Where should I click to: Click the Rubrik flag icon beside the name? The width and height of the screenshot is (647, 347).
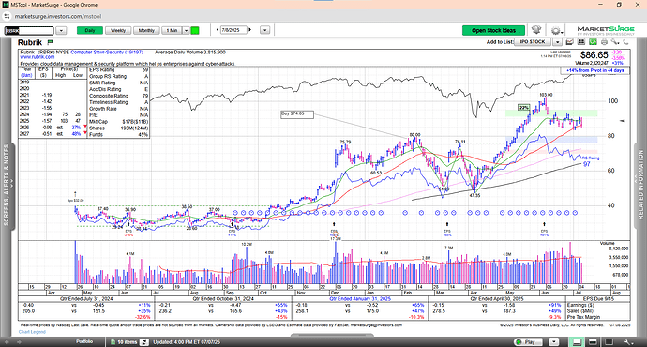[51, 42]
